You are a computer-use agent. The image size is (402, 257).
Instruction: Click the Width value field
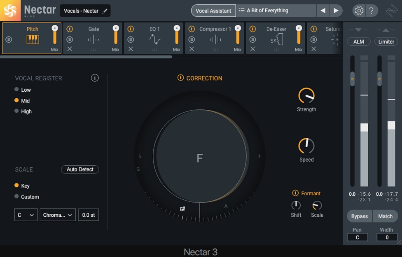[x=387, y=237]
